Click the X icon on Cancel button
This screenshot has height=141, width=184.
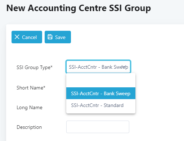(x=17, y=37)
